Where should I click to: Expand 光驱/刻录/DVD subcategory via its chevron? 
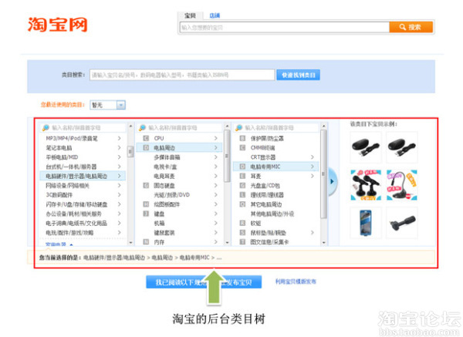click(x=216, y=195)
